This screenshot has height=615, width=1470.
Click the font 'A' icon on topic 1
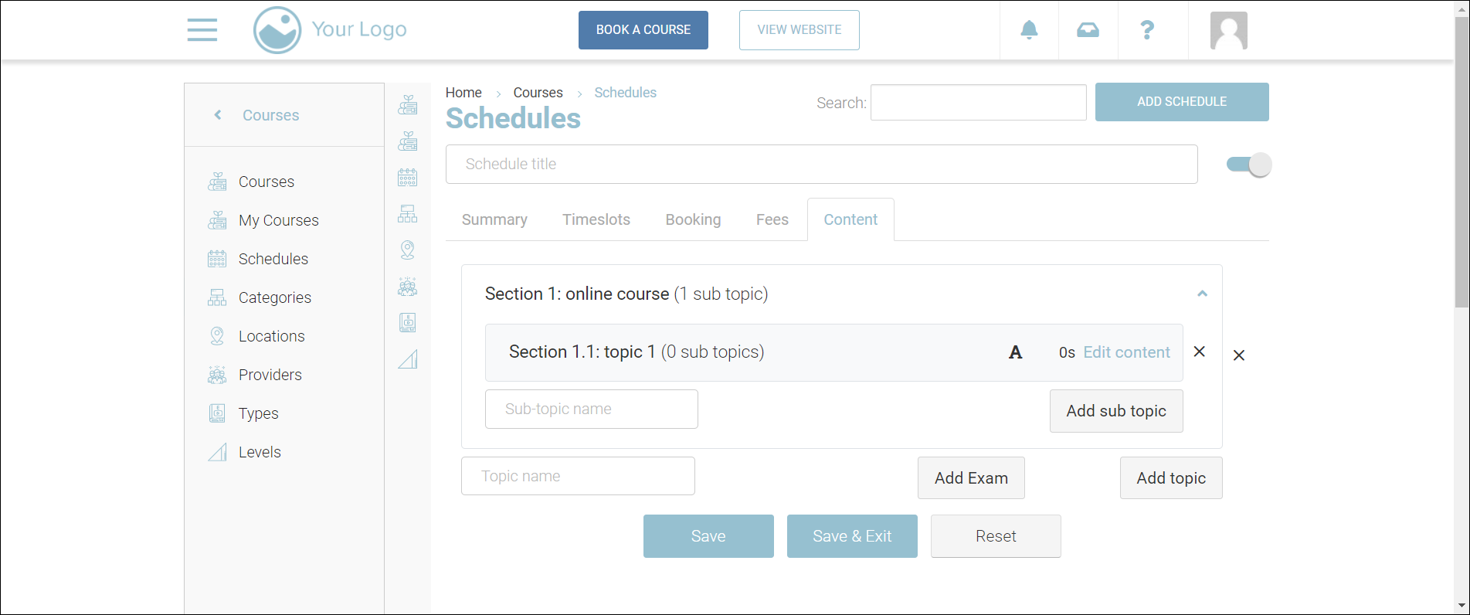[1016, 353]
